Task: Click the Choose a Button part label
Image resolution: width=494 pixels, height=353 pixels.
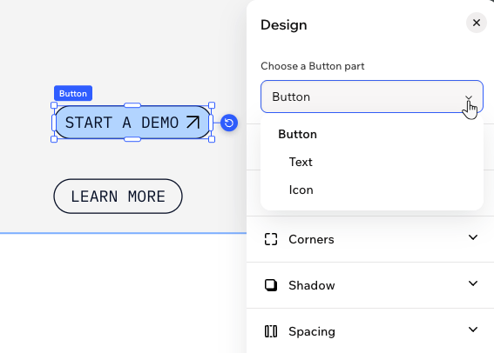Action: click(x=313, y=66)
